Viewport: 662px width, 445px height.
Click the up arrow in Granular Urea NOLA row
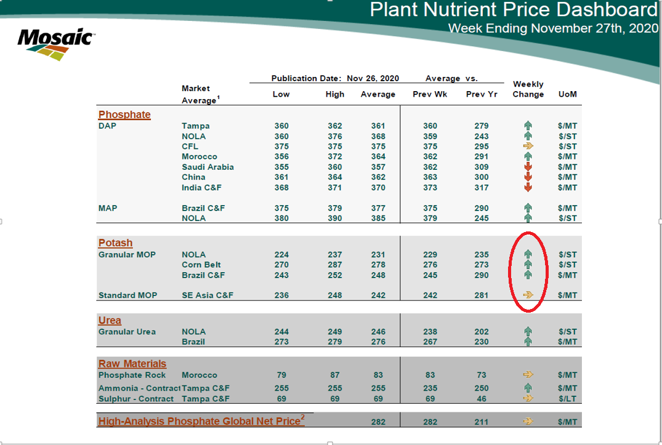point(528,331)
